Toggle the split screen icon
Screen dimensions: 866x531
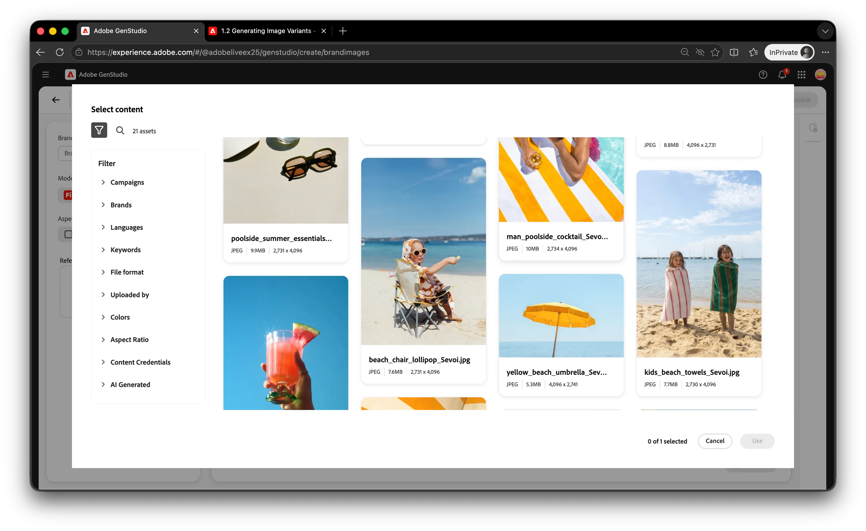[x=734, y=52]
